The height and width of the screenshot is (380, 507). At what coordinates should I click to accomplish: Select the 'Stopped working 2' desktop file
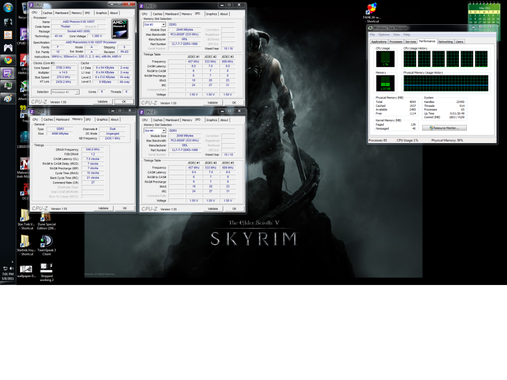47,273
